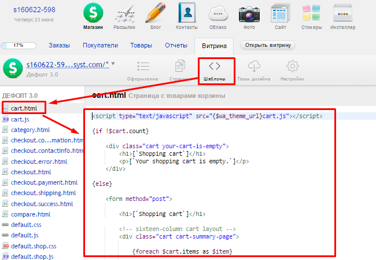Screen dimensions: 376x260
Task: Click the sixteen-column cart layout comment
Action: 178,229
